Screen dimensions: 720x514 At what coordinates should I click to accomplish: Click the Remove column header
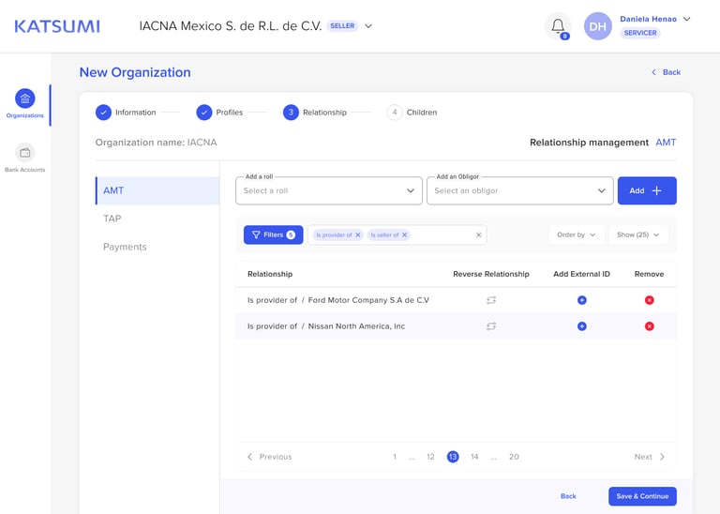click(649, 274)
